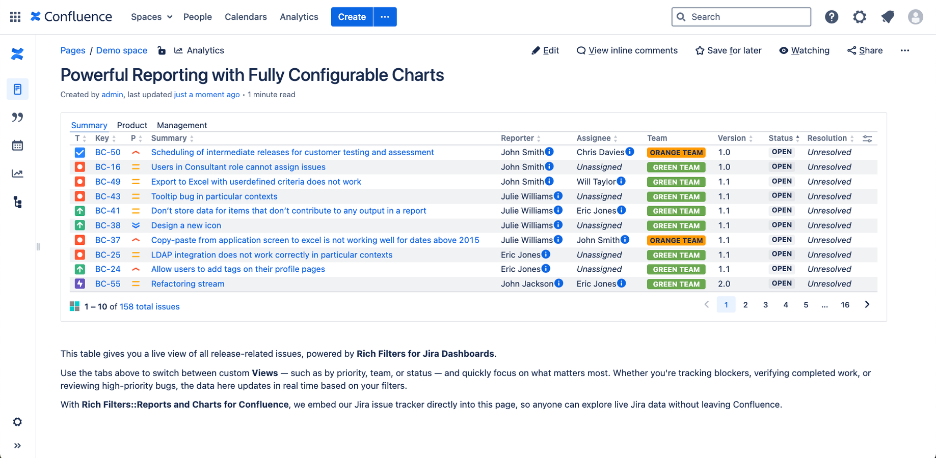Click the bug type icon for BC-16
Screen dimensions: 936x458
[x=80, y=167]
